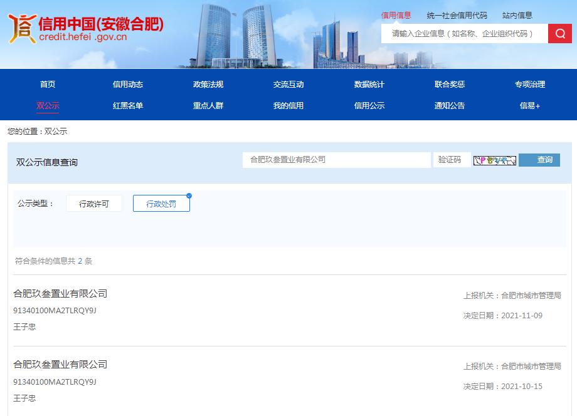577x416 pixels.
Task: Switch to 站内信息 search tab
Action: point(517,16)
